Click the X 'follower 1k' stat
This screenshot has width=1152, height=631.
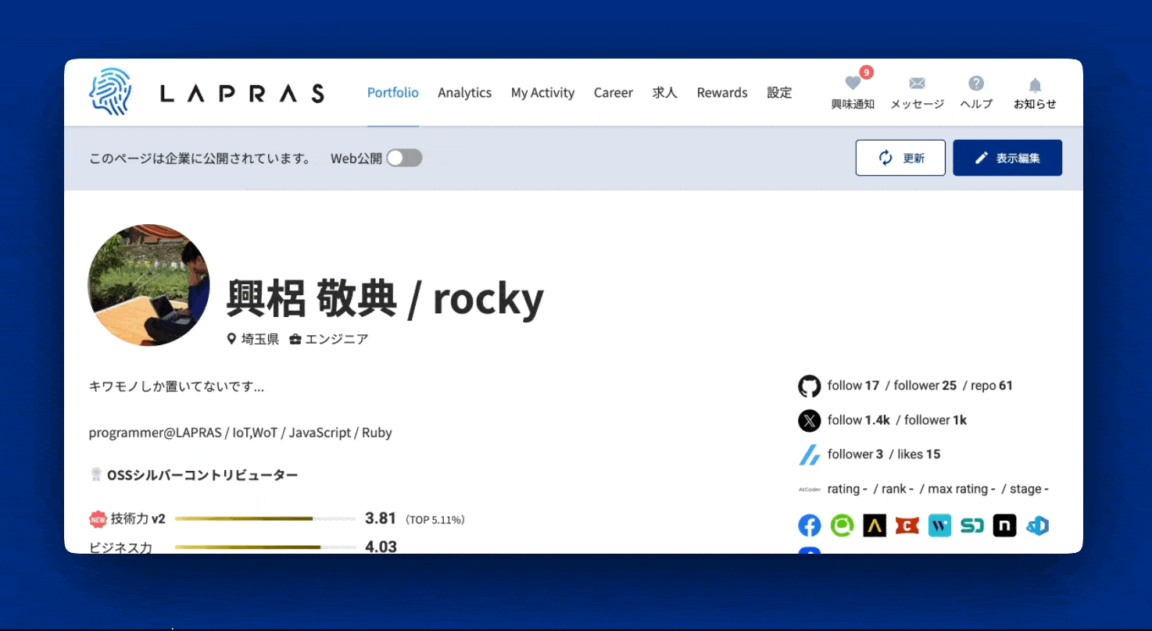[x=936, y=419]
